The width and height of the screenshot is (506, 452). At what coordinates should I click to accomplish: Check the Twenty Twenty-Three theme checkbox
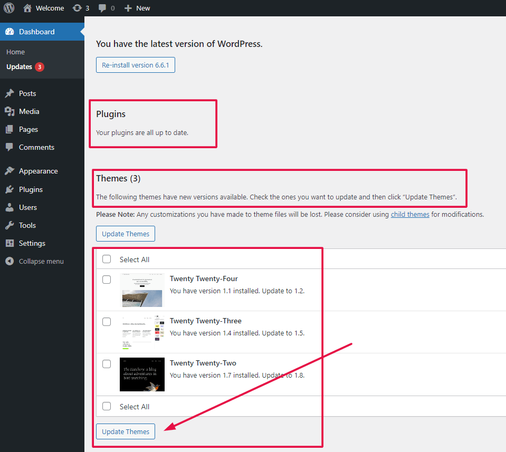(x=107, y=322)
